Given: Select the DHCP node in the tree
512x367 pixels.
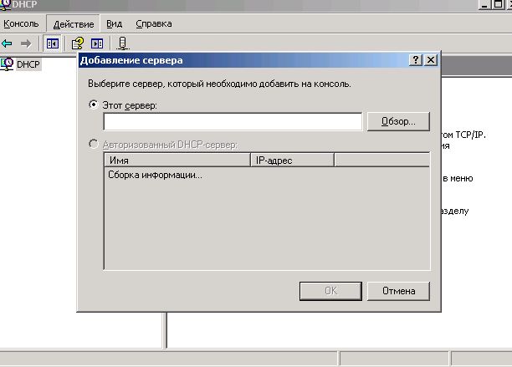Looking at the screenshot, I should click(x=28, y=64).
